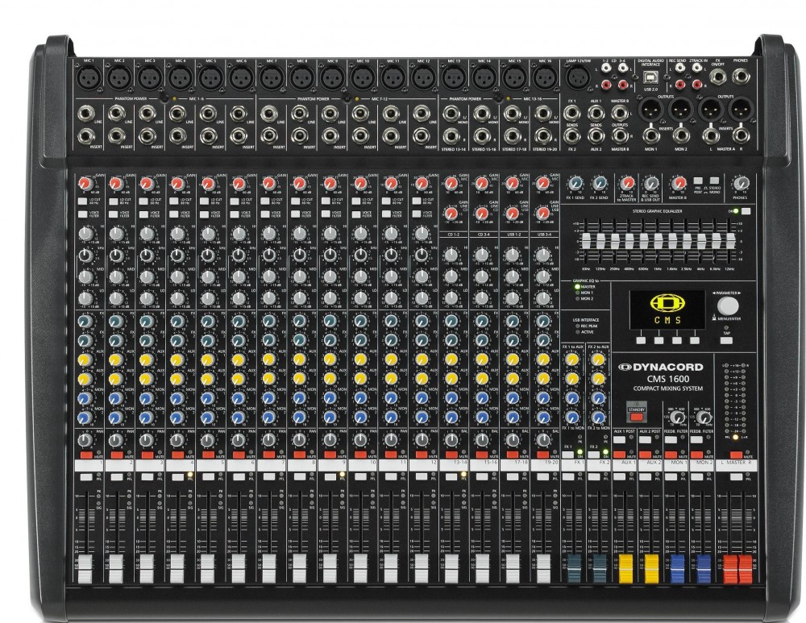Image resolution: width=806 pixels, height=623 pixels.
Task: Click the AUX 2 send jack
Action: click(596, 135)
